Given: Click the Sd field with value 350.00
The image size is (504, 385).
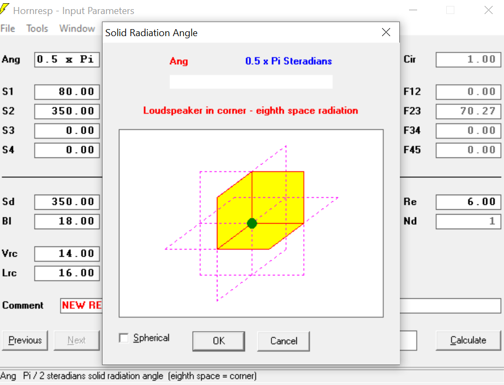Looking at the screenshot, I should tap(67, 202).
